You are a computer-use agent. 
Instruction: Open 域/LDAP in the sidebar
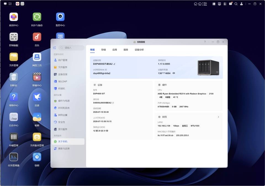pyautogui.click(x=68, y=81)
